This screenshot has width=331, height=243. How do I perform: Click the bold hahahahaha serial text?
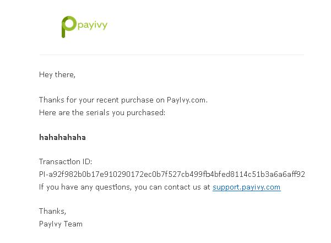62,137
